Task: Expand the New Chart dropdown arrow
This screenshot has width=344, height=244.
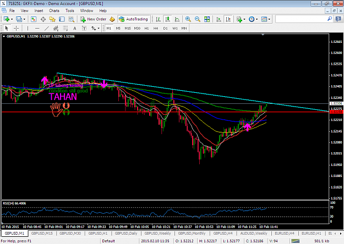Action: pyautogui.click(x=12, y=19)
